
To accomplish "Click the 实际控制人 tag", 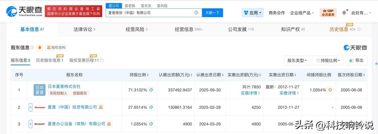I will pos(59,93).
